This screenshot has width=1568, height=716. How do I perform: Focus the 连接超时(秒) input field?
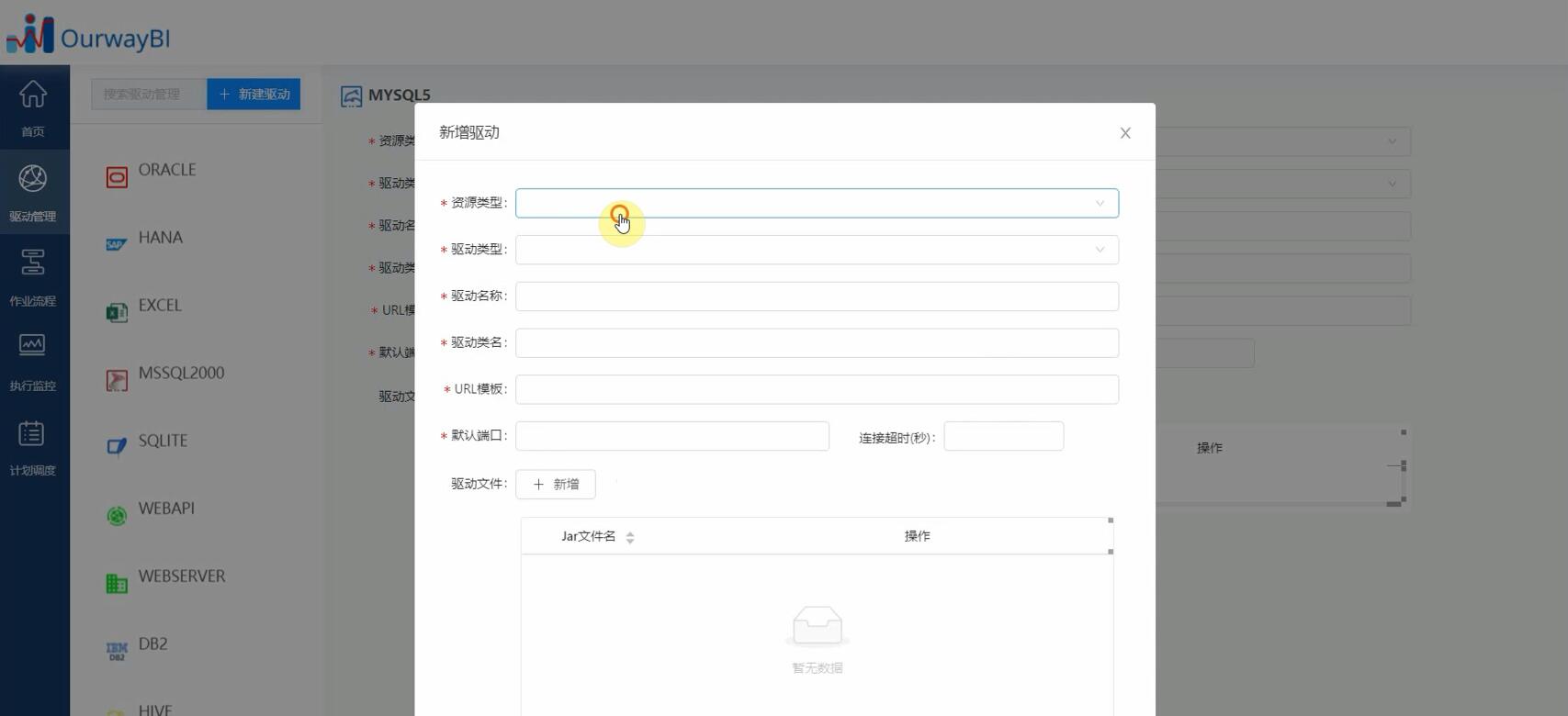pyautogui.click(x=1004, y=436)
